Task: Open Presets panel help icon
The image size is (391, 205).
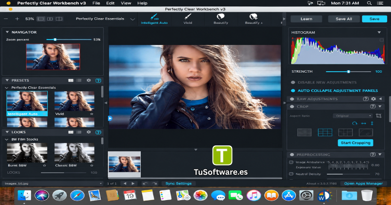Action: [98, 81]
